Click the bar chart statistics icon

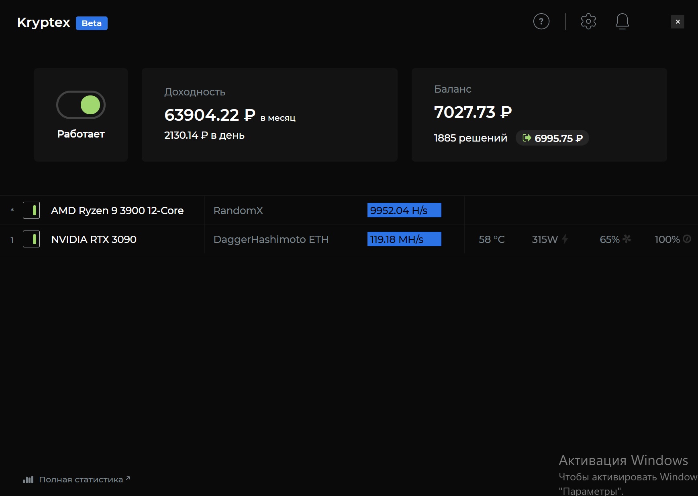(28, 480)
